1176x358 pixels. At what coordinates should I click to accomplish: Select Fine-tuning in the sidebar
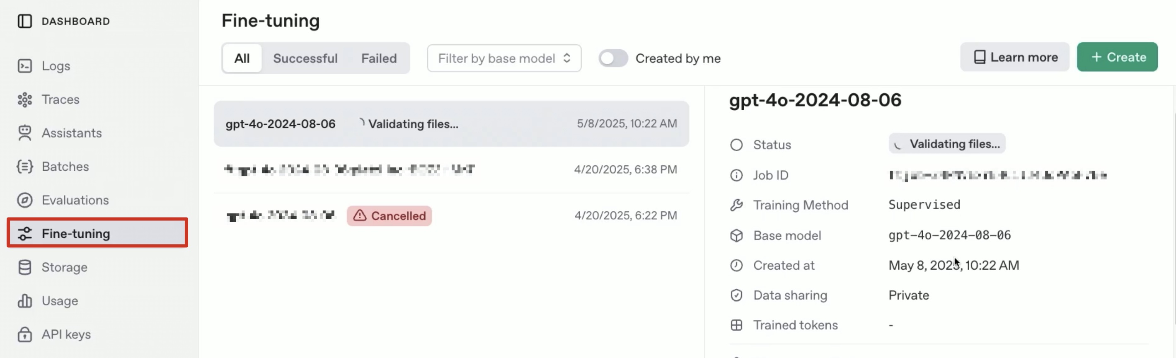coord(97,233)
